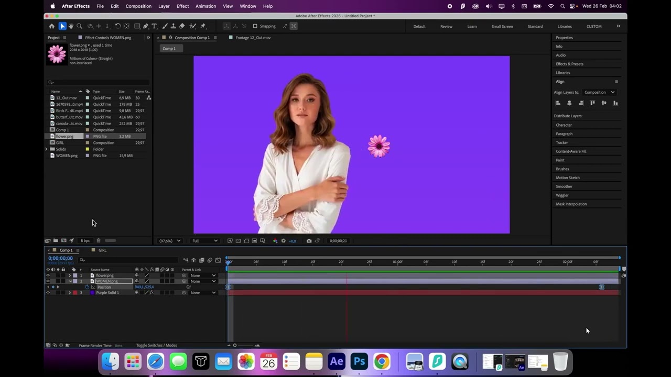Open the Wiggler panel
This screenshot has width=671, height=377.
(x=562, y=195)
